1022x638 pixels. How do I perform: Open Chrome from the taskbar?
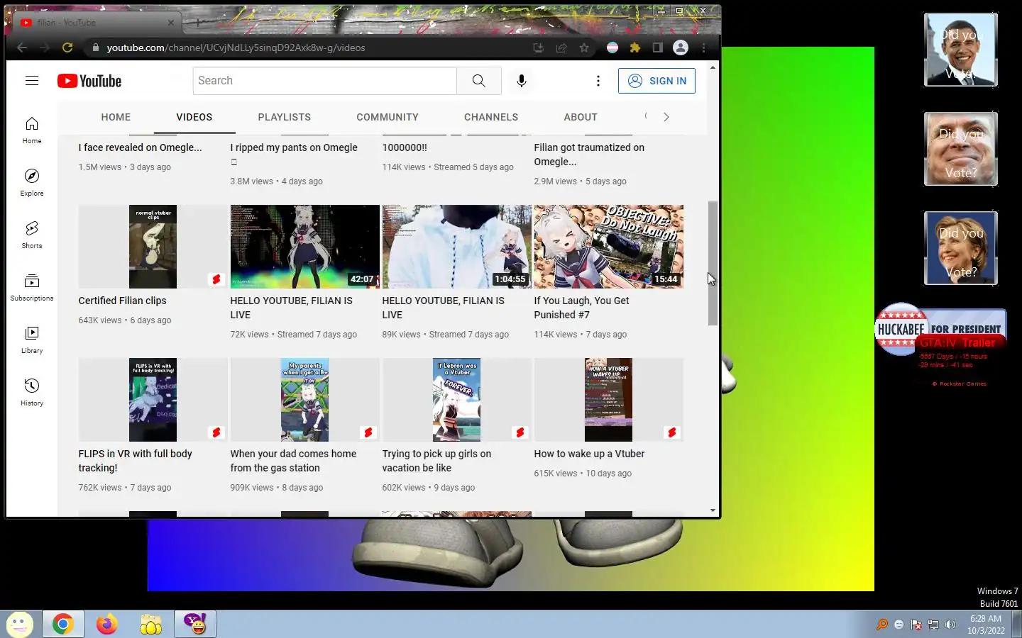pos(62,624)
